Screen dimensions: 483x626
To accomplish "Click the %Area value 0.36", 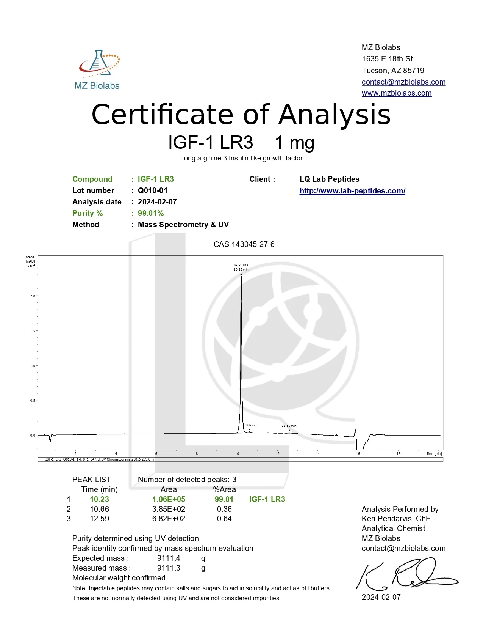I will [224, 509].
